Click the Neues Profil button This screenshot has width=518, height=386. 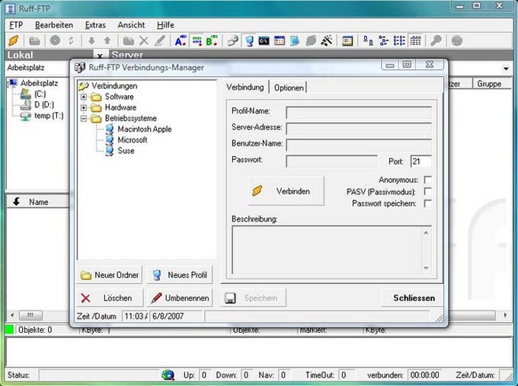pos(179,275)
